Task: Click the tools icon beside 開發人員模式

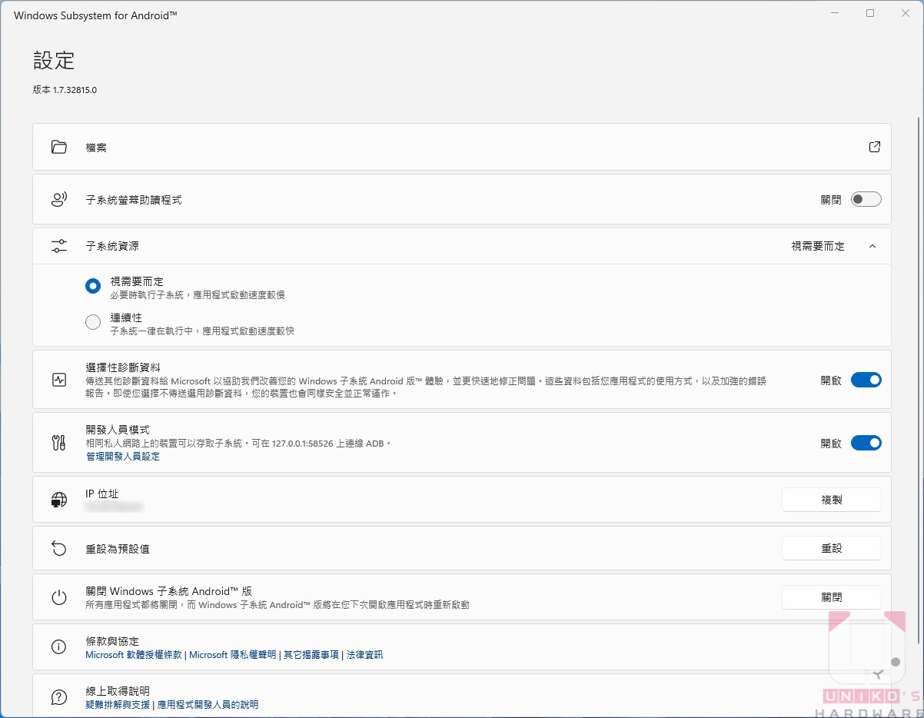Action: [59, 443]
